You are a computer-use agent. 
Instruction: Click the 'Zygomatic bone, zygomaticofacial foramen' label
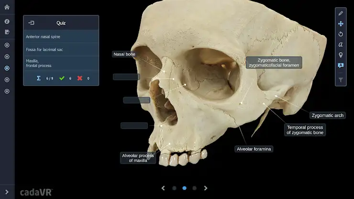pos(274,63)
